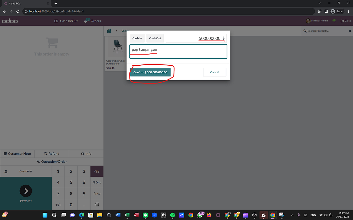Image resolution: width=353 pixels, height=220 pixels.
Task: Select the Price tab on the numpad
Action: (96, 193)
